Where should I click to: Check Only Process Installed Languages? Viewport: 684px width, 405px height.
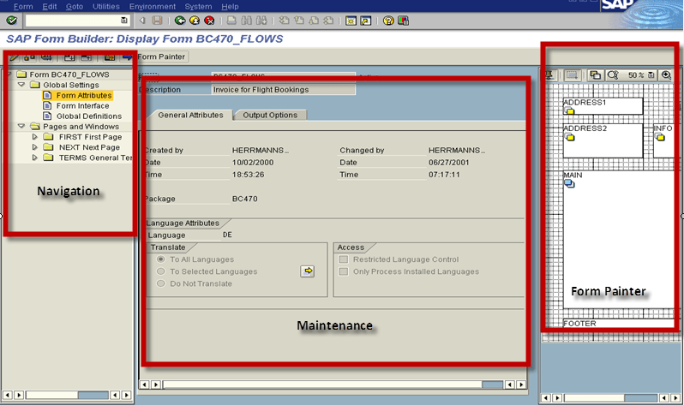point(344,271)
